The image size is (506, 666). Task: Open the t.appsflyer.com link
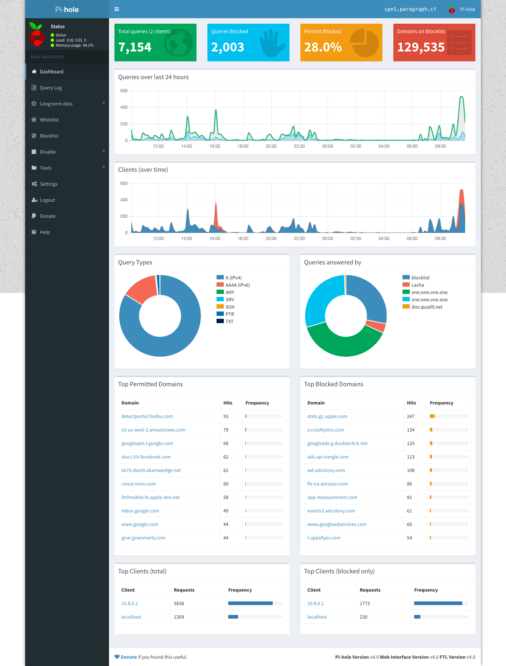click(324, 538)
